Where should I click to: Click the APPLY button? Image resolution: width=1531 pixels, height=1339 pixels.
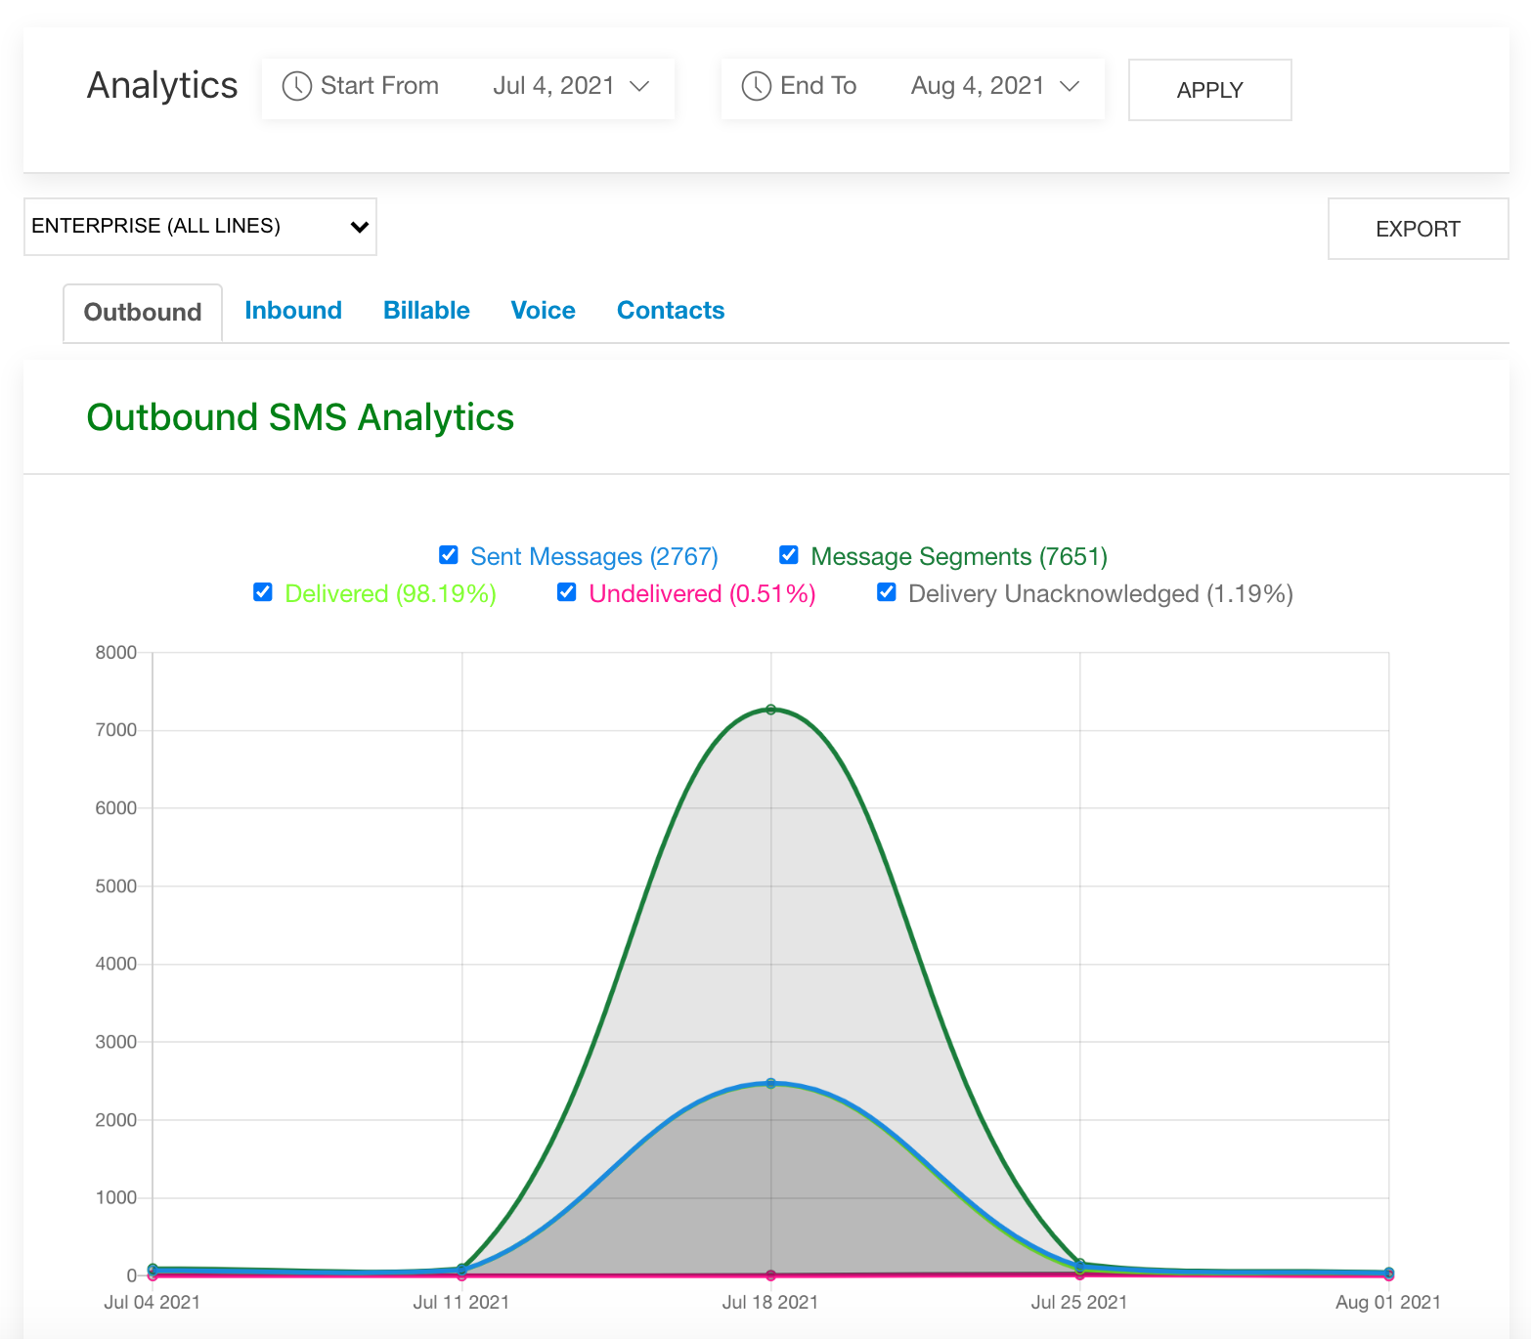pyautogui.click(x=1209, y=89)
